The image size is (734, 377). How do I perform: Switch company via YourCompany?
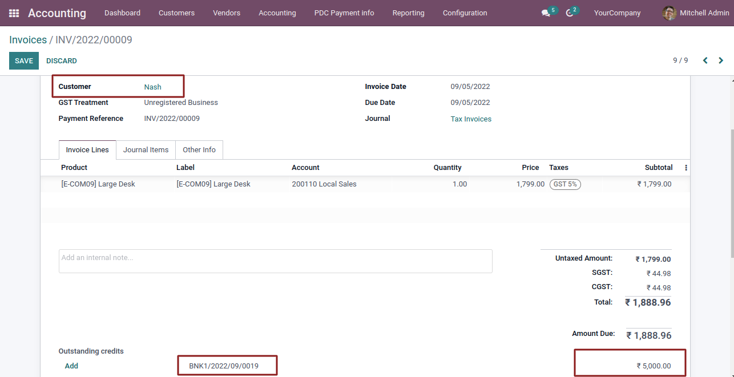click(617, 13)
